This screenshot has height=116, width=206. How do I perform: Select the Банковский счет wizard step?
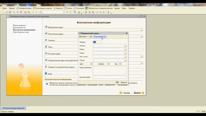click(x=19, y=28)
